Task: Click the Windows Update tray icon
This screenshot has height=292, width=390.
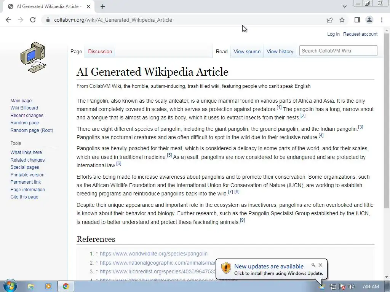Action: [x=322, y=287]
